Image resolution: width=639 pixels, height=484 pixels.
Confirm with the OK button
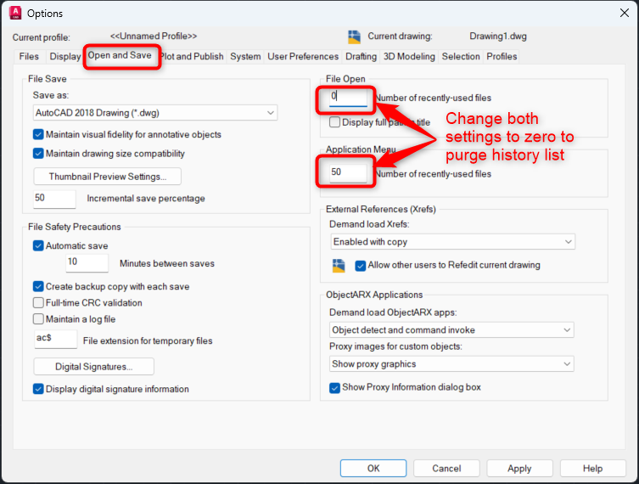(373, 468)
